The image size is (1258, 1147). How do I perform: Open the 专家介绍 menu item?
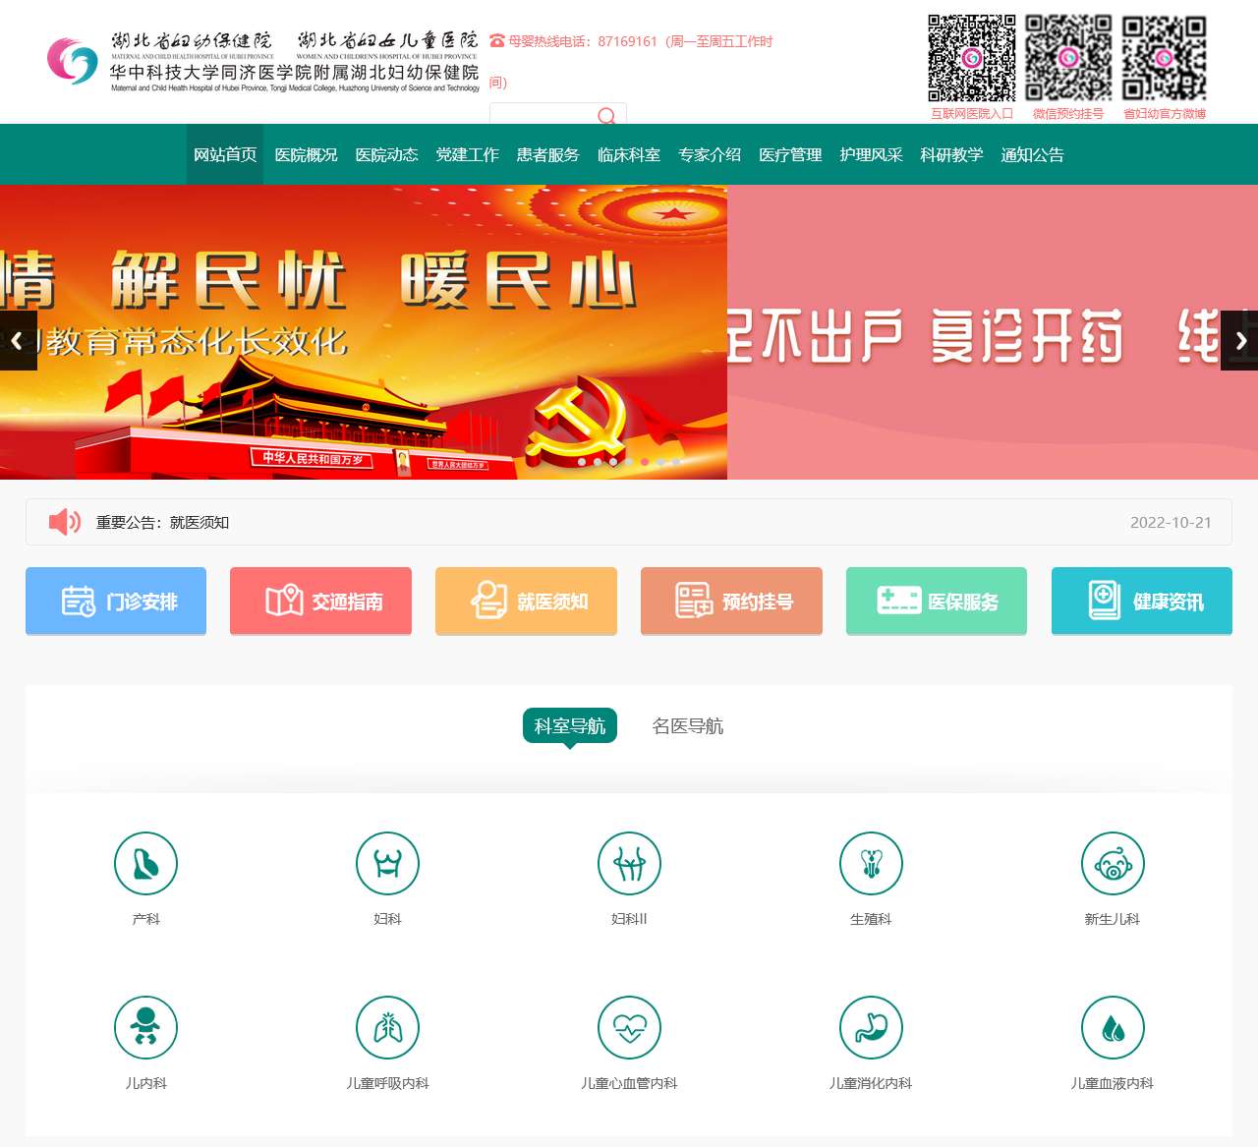point(709,154)
